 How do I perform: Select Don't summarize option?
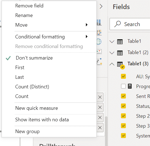[34, 58]
